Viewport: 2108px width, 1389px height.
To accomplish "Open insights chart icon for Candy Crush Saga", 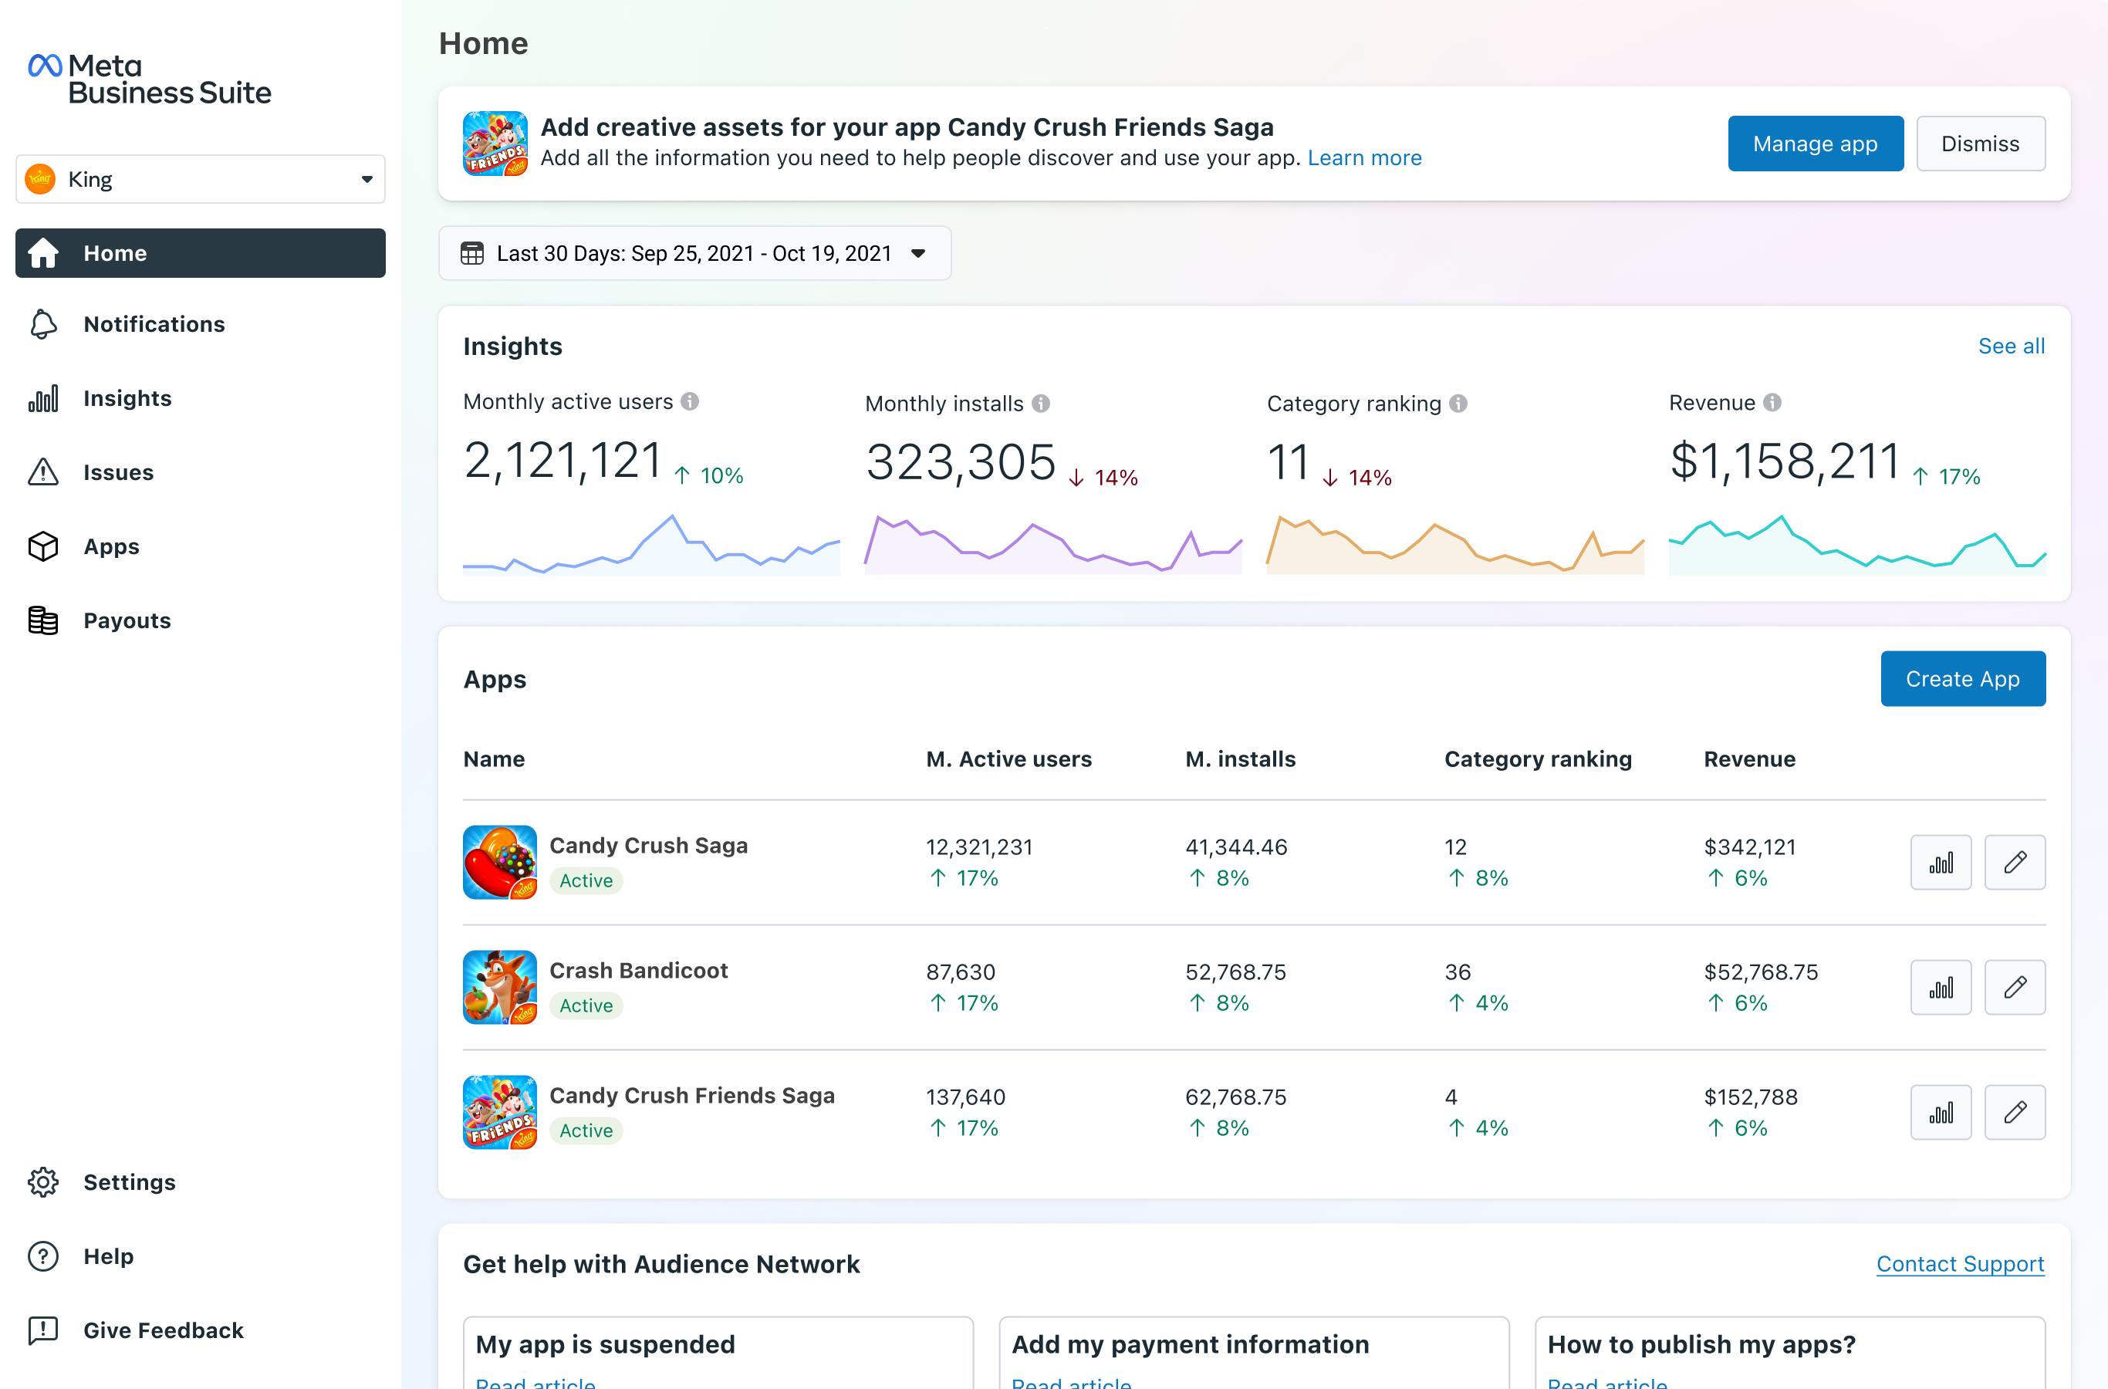I will pyautogui.click(x=1941, y=862).
